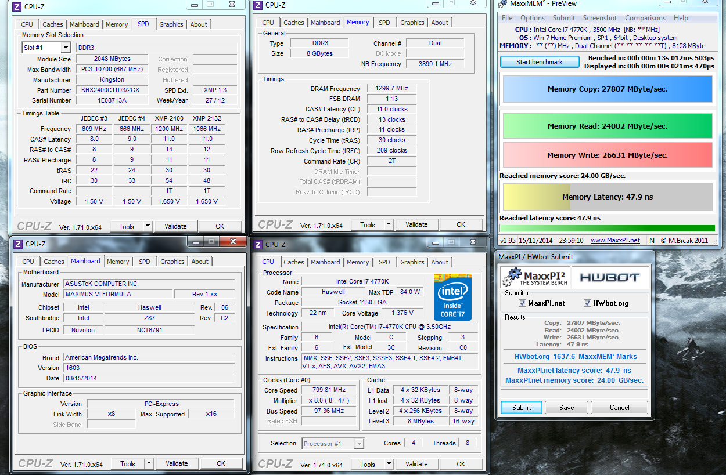Viewport: 726px width, 475px height.
Task: Click the Intel Core i7 badge logo
Action: pyautogui.click(x=452, y=298)
